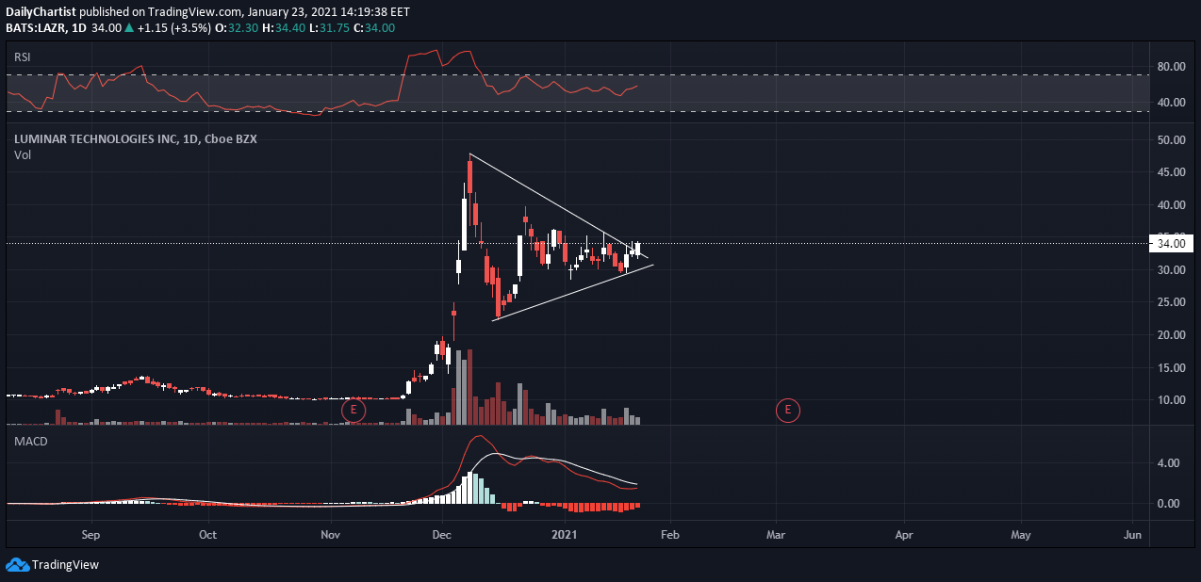Click the 50.00 price axis label

1171,140
